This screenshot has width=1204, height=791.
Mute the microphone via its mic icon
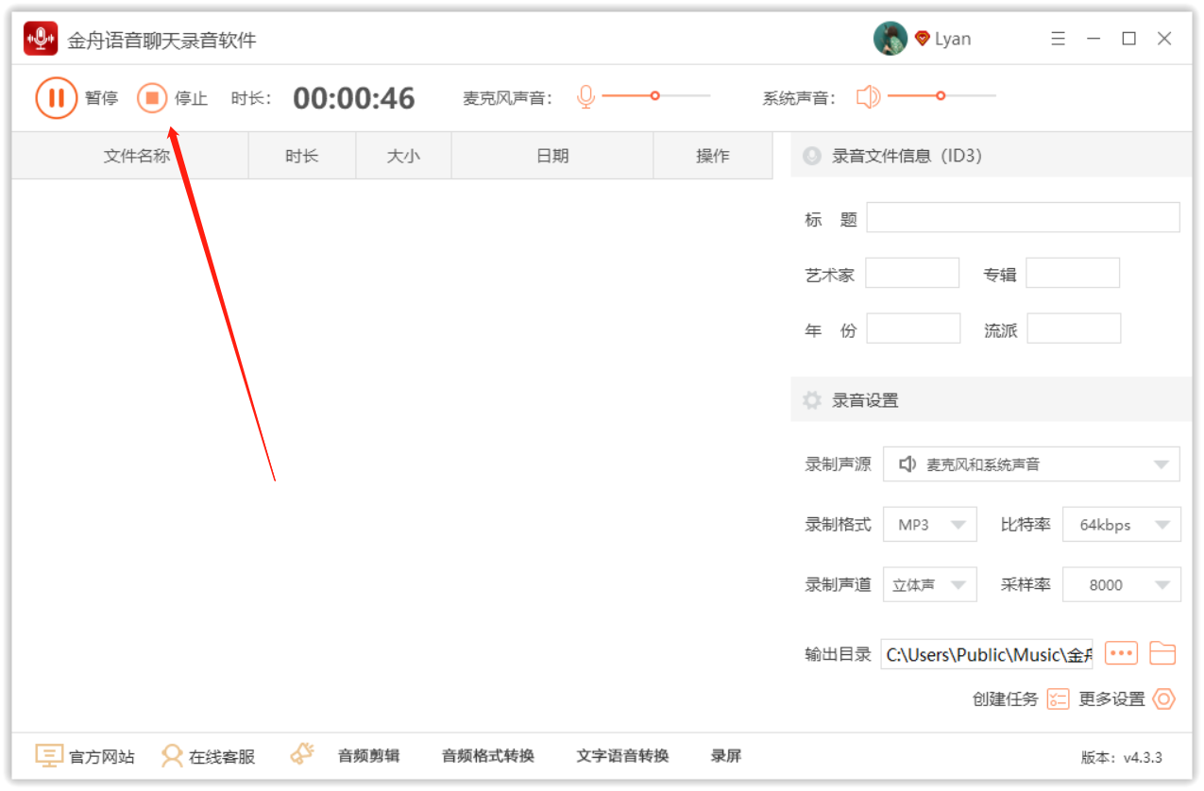point(585,97)
